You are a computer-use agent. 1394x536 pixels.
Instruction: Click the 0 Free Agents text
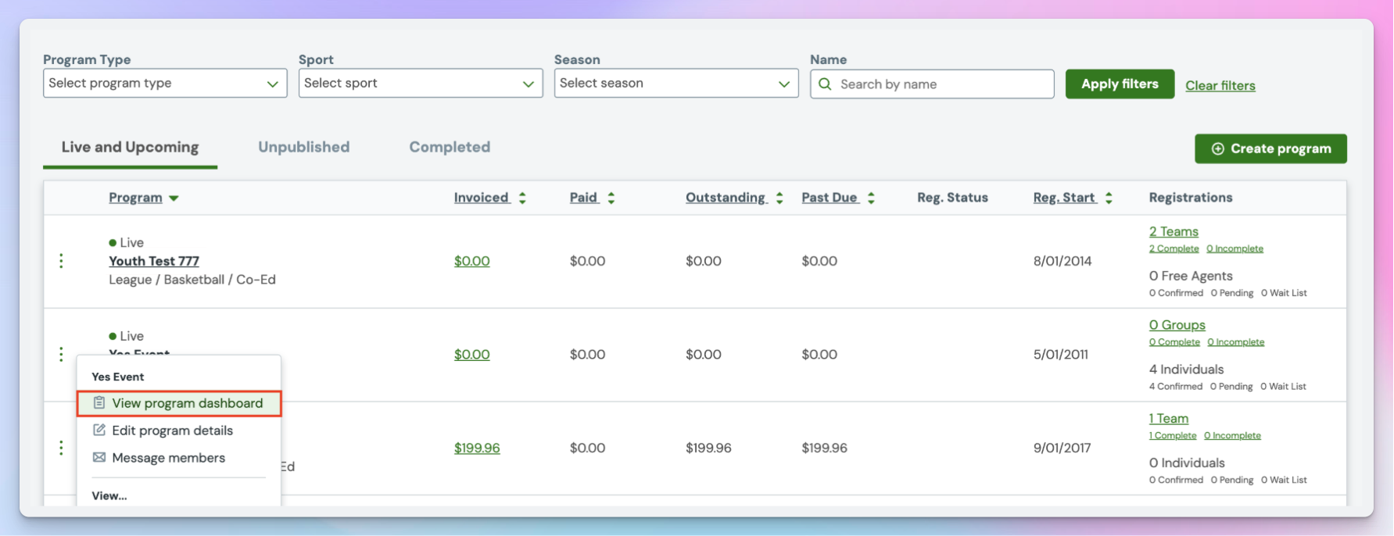pos(1191,276)
